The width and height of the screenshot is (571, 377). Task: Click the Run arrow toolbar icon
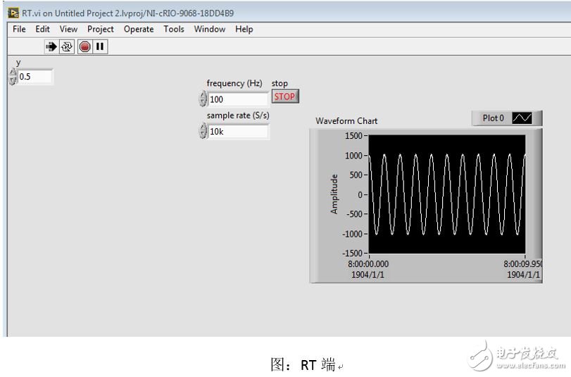(x=52, y=47)
